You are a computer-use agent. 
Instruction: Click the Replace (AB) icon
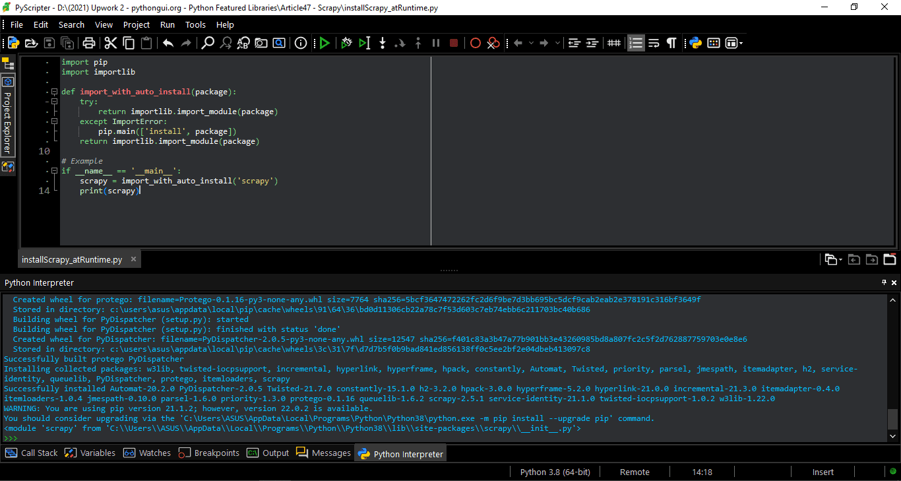[x=243, y=43]
